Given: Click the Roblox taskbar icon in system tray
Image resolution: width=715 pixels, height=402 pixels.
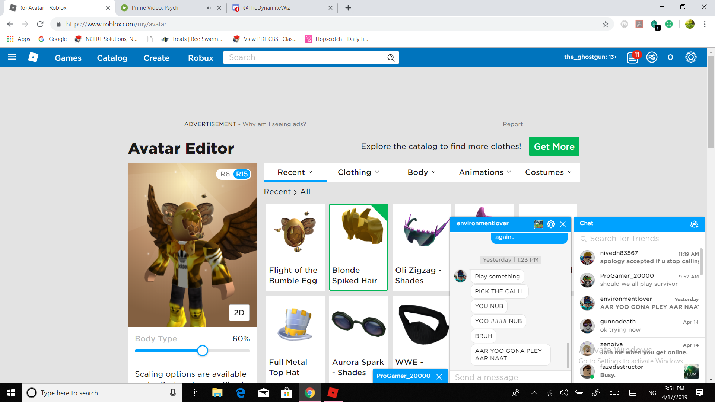Looking at the screenshot, I should point(334,393).
